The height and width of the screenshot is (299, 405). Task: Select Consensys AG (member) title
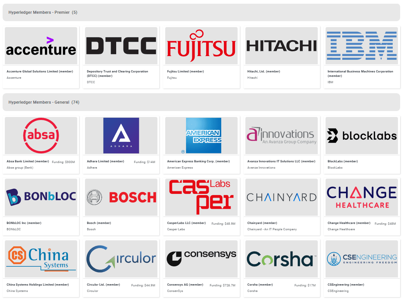185,285
